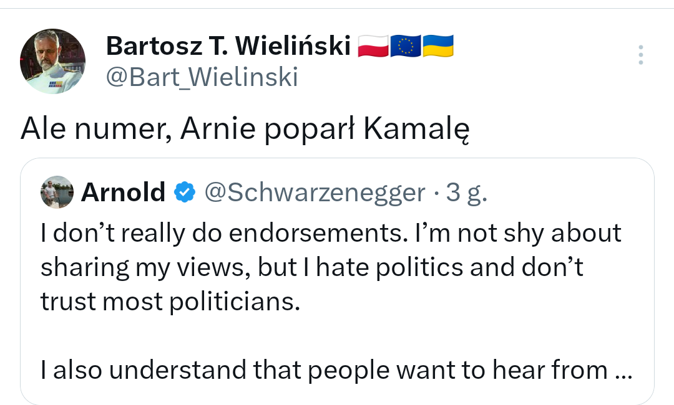Screen dimensions: 674x405
Task: Click Arnold's small avatar in quoted tweet
Action: coord(57,193)
